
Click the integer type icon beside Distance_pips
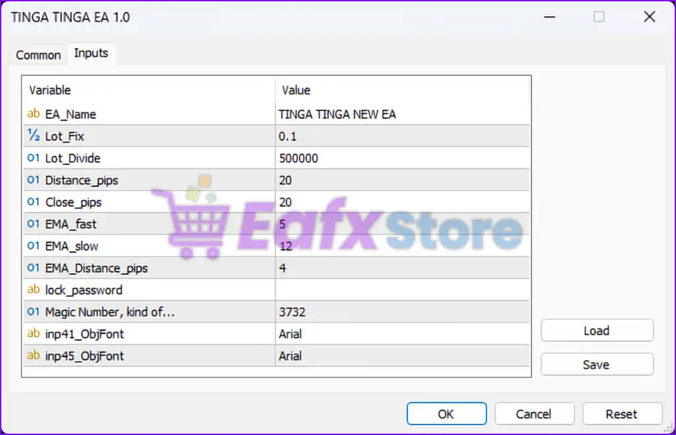33,180
